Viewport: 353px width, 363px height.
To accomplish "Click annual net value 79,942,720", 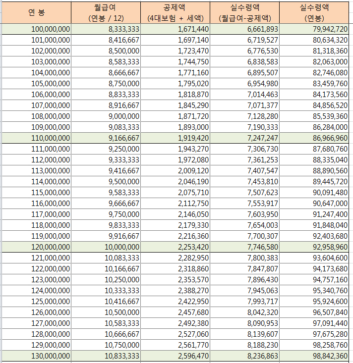I will point(314,29).
